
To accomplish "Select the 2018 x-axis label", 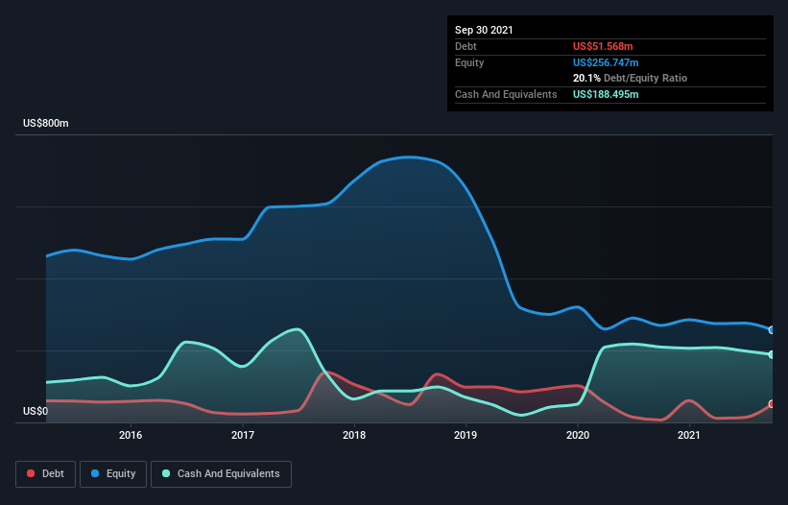I will click(354, 435).
